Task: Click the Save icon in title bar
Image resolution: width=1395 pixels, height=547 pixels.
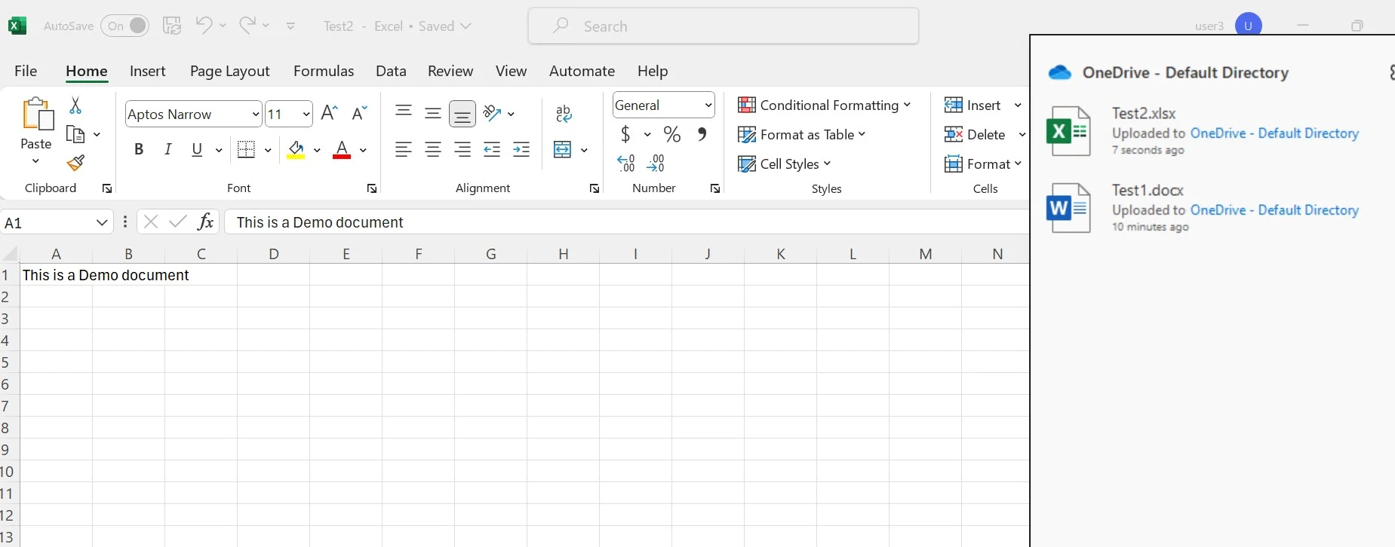Action: pyautogui.click(x=172, y=26)
